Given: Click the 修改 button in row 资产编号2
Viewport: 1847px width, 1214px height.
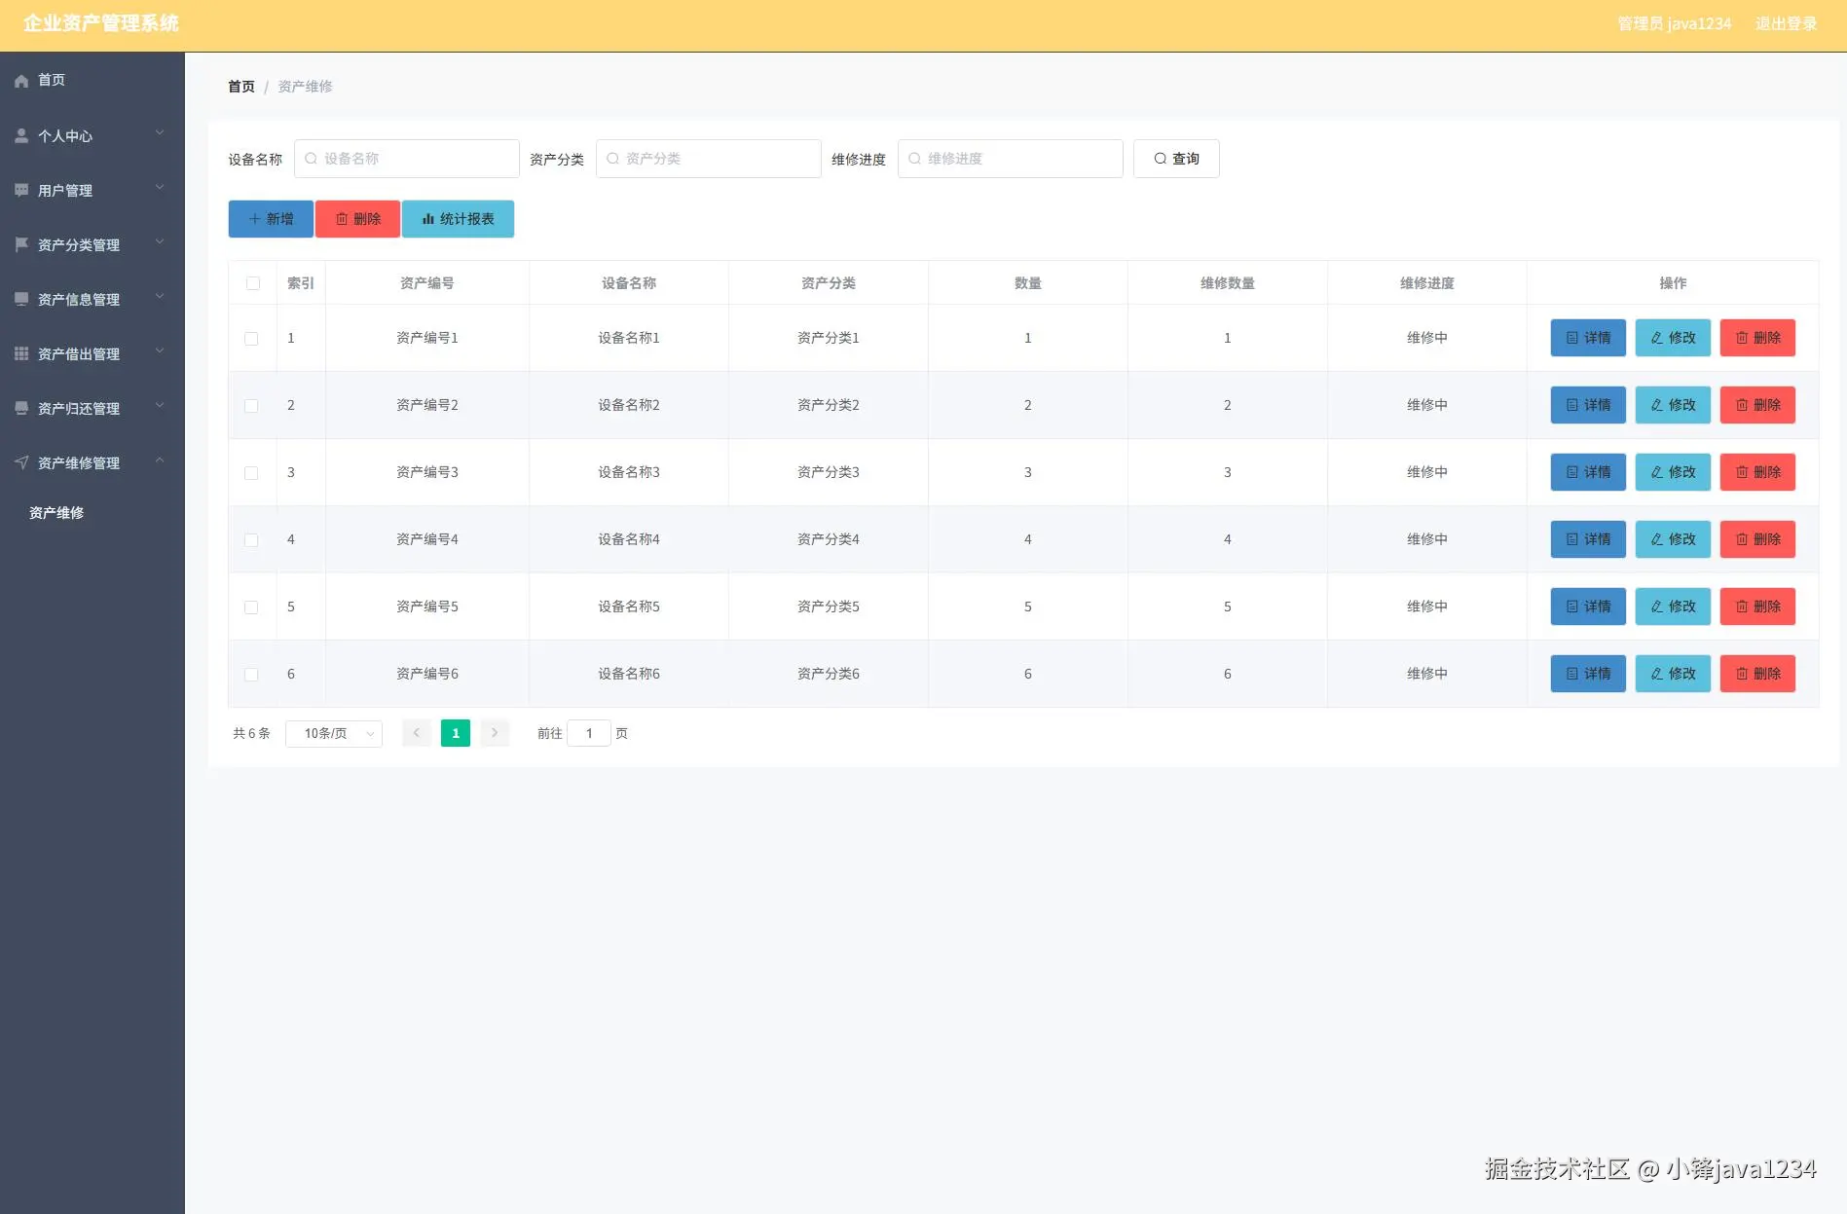Looking at the screenshot, I should pyautogui.click(x=1673, y=405).
